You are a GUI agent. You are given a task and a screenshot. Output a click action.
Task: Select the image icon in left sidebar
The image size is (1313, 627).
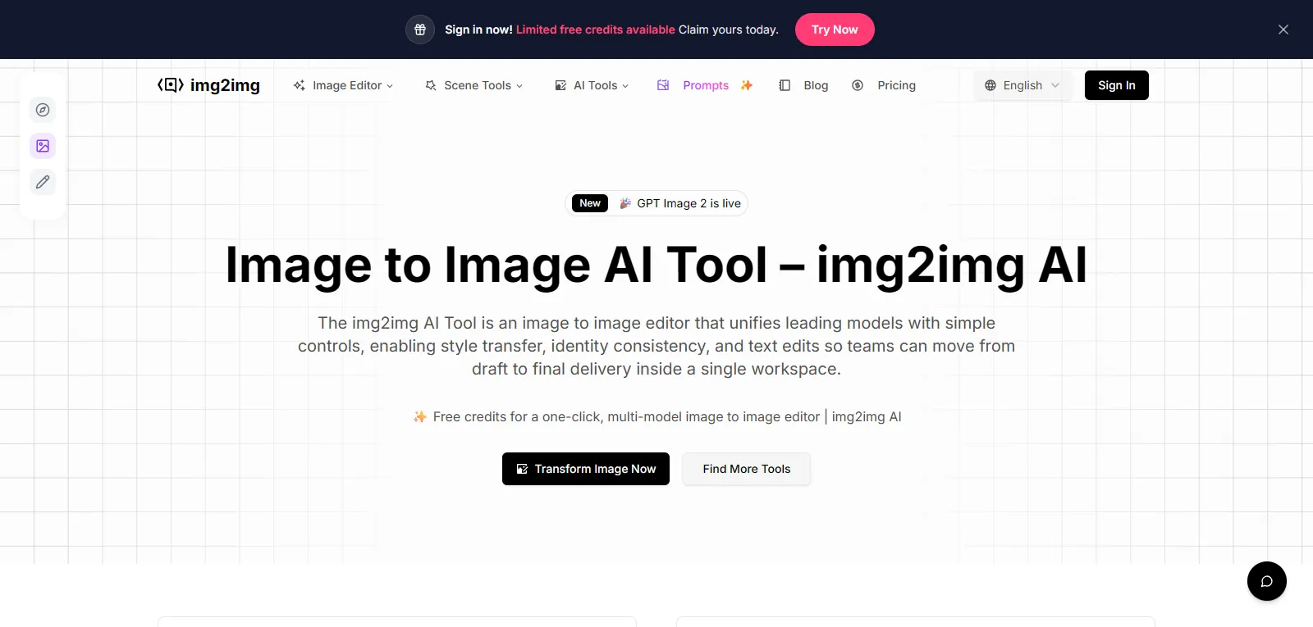(x=43, y=146)
